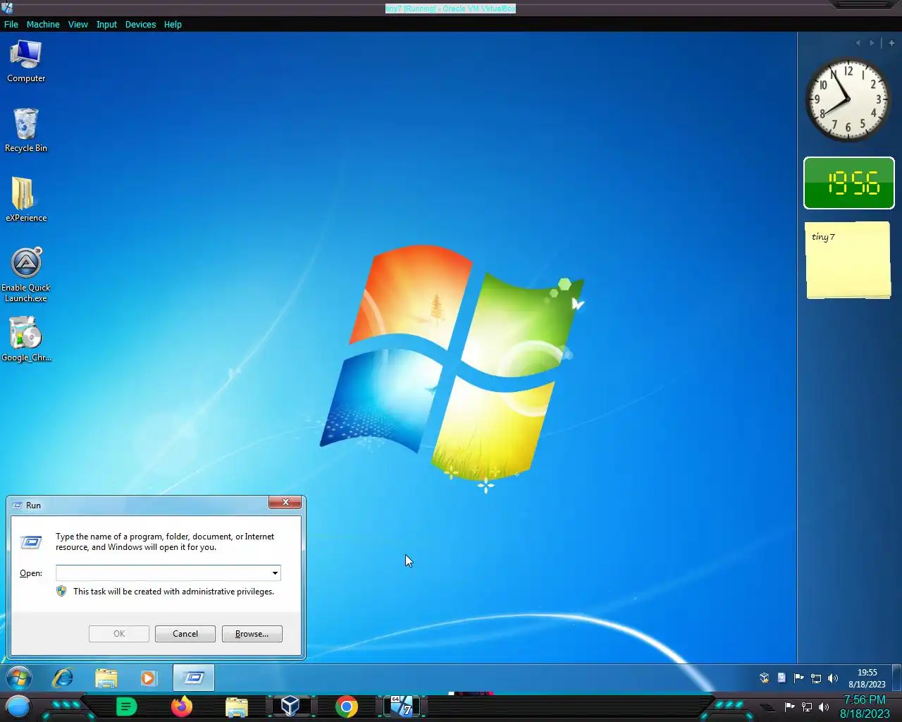
Task: Launch Firefox from the host taskbar
Action: click(182, 706)
